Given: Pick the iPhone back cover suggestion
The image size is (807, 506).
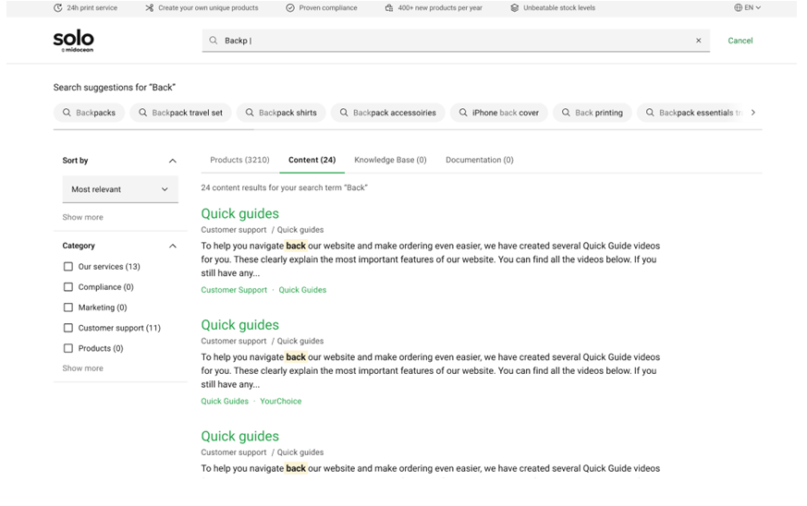Looking at the screenshot, I should pos(499,113).
